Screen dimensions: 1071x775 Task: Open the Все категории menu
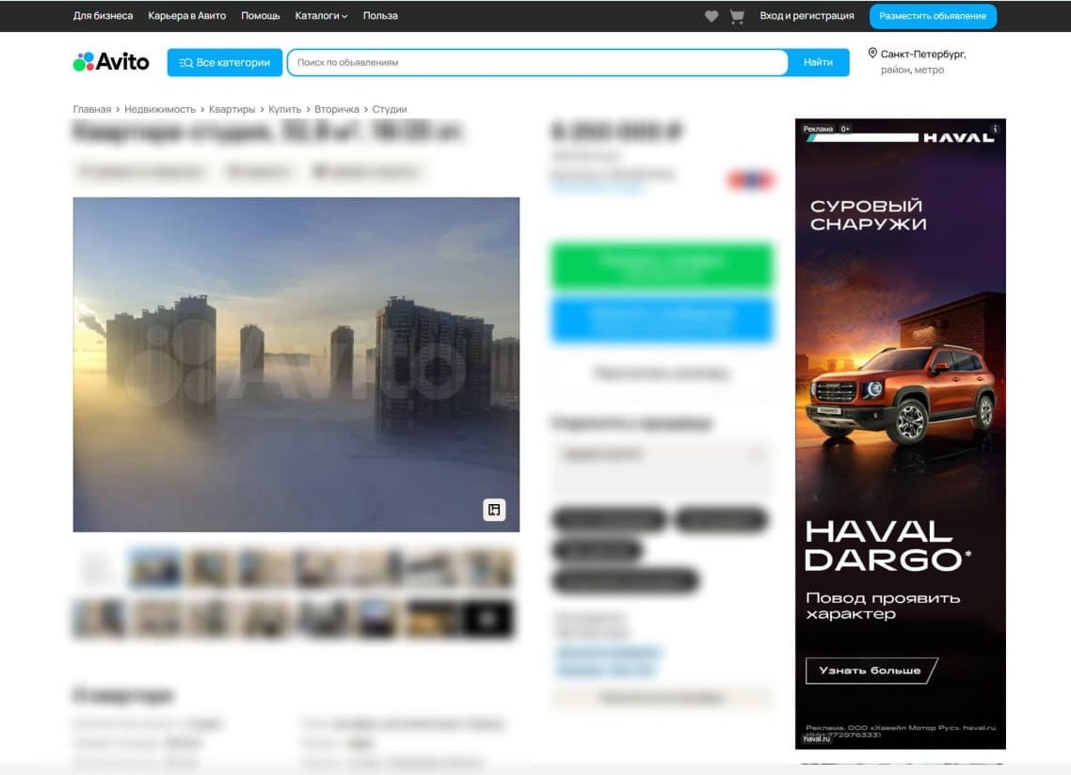point(225,62)
